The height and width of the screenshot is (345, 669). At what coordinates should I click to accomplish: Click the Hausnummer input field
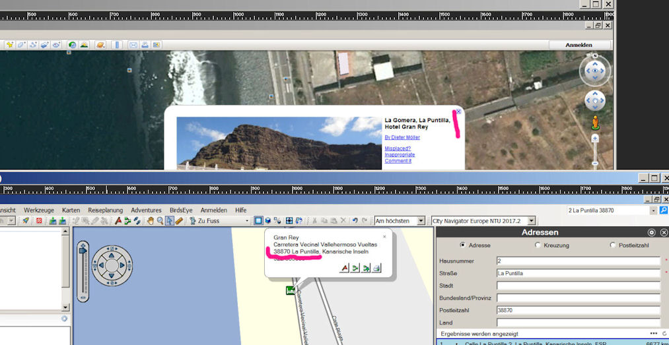pyautogui.click(x=579, y=261)
